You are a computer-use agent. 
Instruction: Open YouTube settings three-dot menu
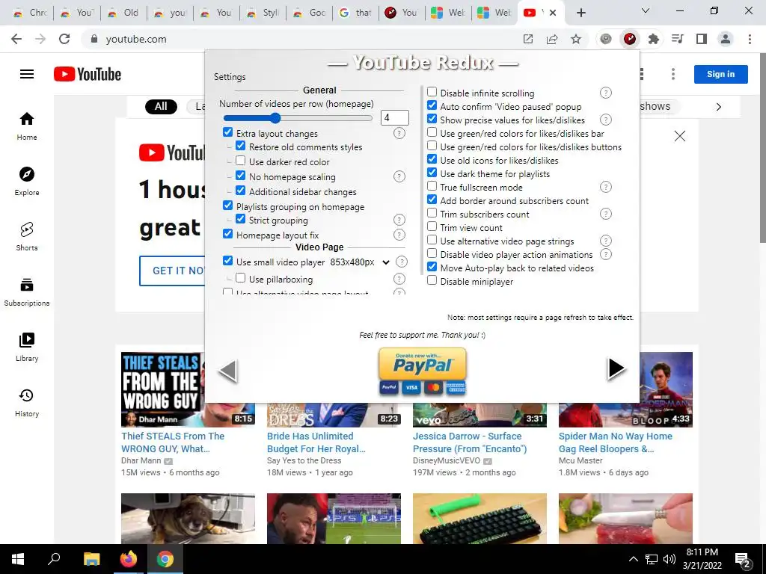click(x=673, y=74)
